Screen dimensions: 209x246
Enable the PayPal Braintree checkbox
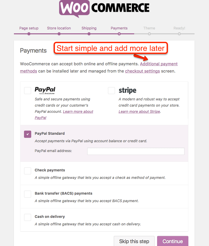coord(28,91)
